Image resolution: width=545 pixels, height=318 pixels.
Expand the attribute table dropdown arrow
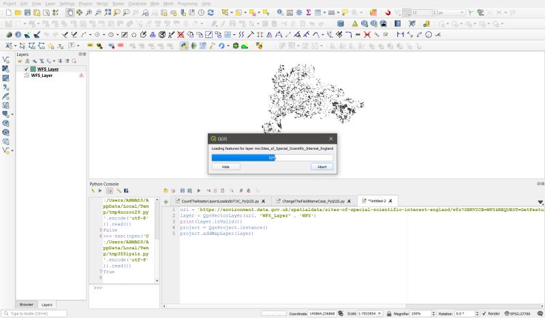pos(324,13)
